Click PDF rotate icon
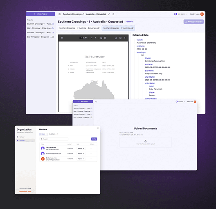This screenshot has width=216, height=209. click(x=105, y=38)
